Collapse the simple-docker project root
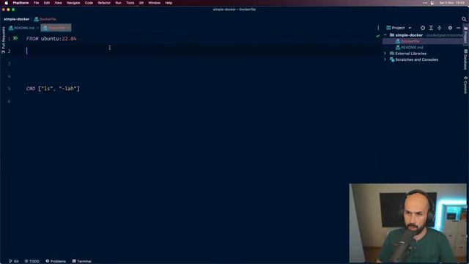 [x=385, y=35]
